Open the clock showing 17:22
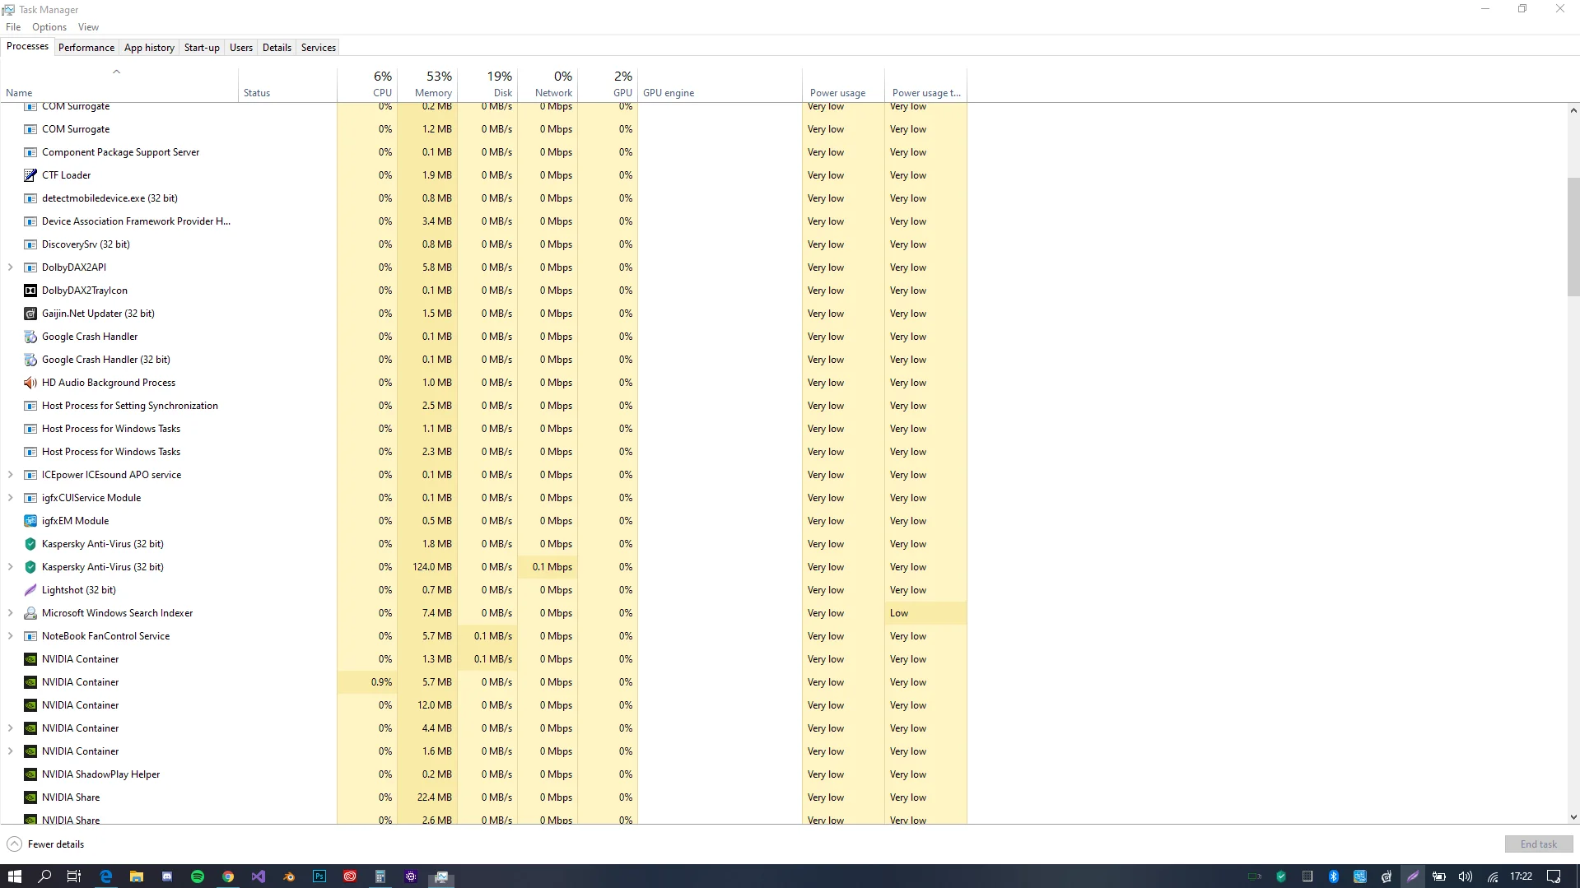 1521,876
